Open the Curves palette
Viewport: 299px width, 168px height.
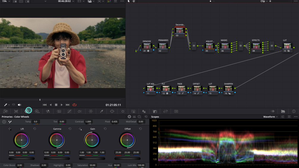click(69, 111)
